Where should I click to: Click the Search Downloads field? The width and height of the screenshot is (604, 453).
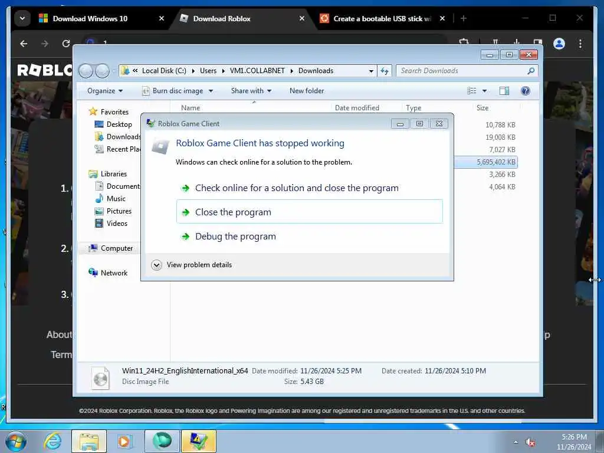click(x=462, y=71)
